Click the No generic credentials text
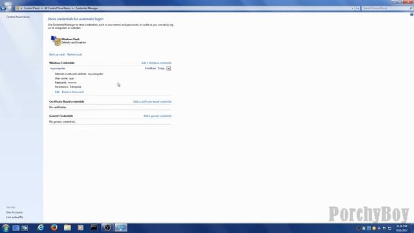The width and height of the screenshot is (414, 233). click(x=62, y=122)
